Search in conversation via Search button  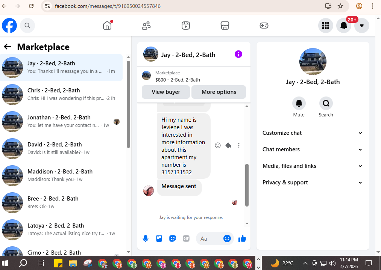326,104
